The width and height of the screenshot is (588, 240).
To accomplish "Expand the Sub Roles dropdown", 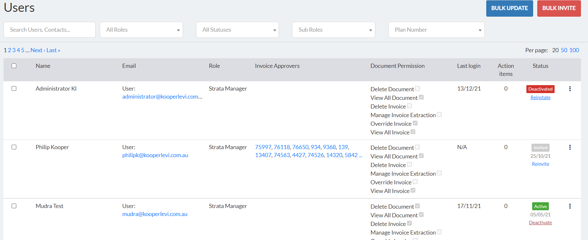I will (x=333, y=30).
